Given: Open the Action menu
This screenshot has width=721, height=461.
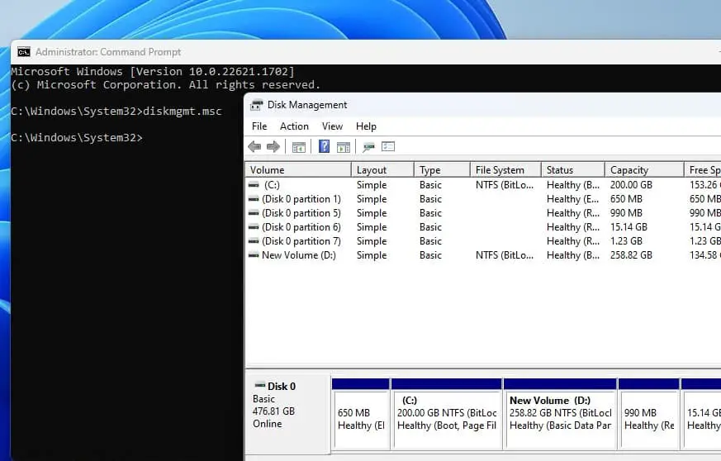Looking at the screenshot, I should coord(294,126).
